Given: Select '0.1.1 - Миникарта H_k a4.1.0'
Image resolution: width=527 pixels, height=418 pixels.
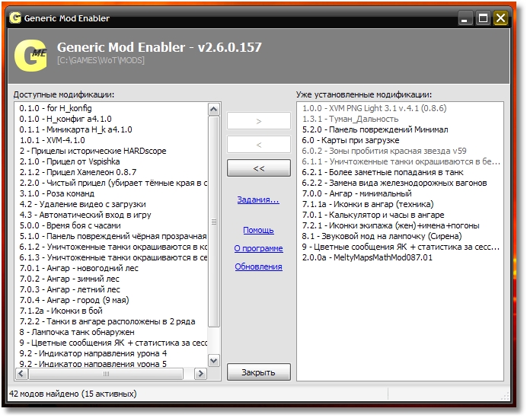Looking at the screenshot, I should tap(75, 129).
